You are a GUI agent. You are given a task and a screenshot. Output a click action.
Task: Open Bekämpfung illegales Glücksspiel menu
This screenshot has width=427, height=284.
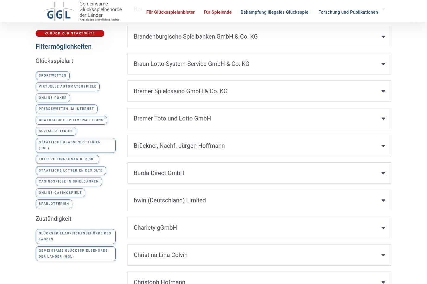click(275, 12)
